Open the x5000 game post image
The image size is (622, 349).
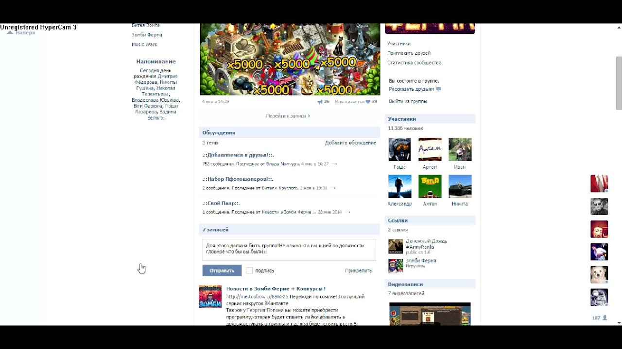[290, 59]
